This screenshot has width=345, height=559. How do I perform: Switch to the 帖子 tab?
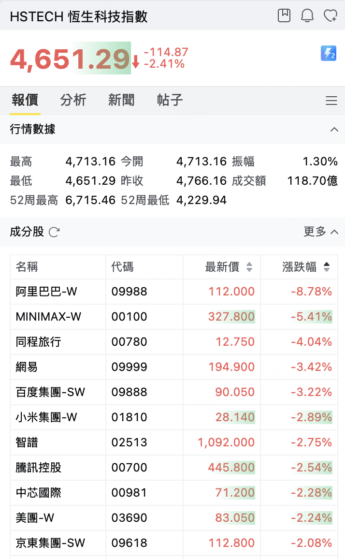(x=170, y=100)
